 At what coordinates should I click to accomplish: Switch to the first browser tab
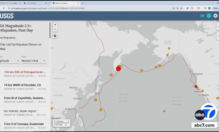click(x=10, y=3)
